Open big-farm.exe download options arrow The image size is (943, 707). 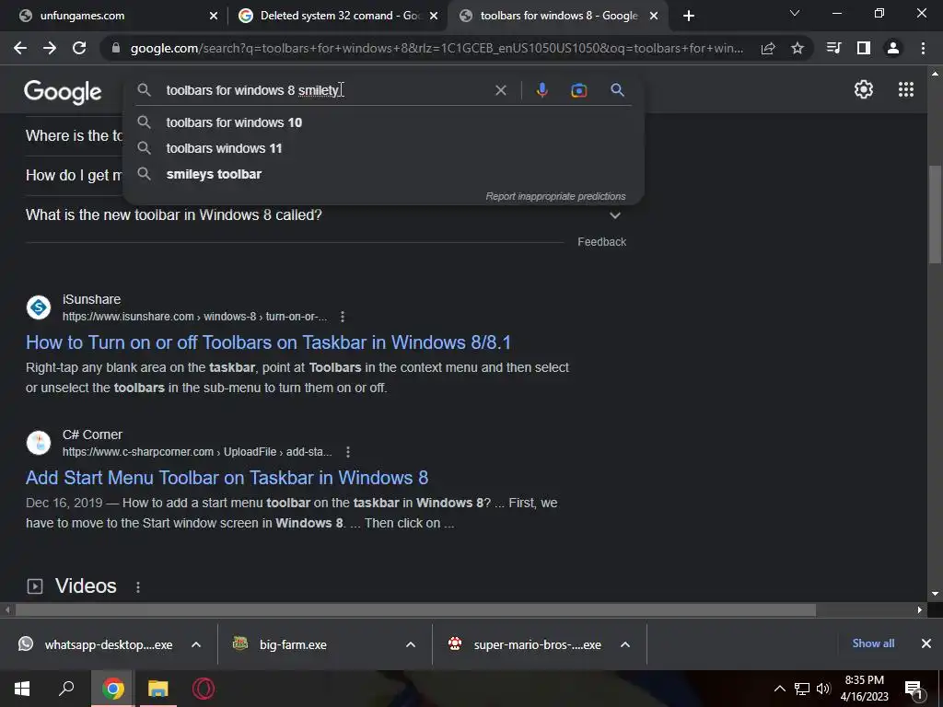(411, 644)
